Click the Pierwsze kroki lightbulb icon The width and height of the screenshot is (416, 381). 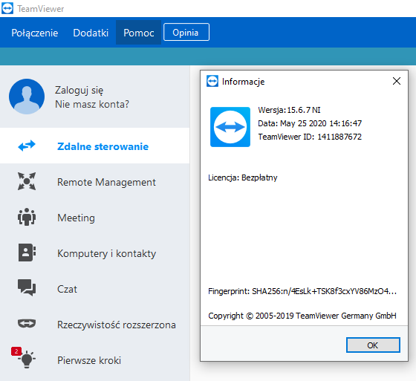tap(27, 359)
